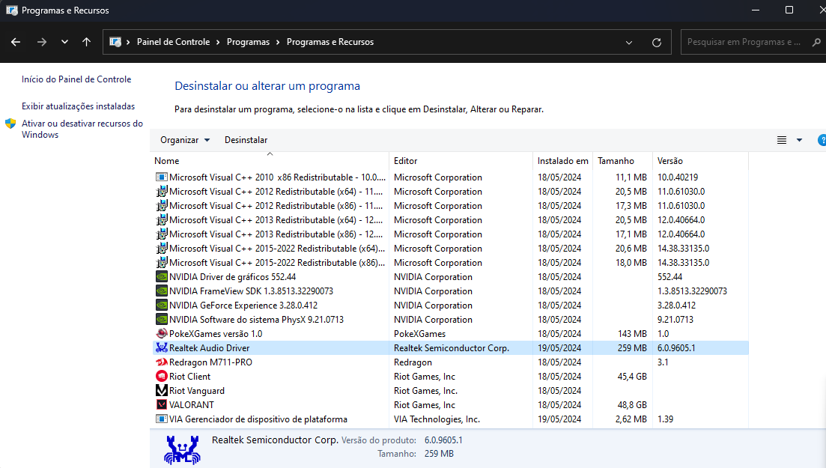Select NVIDIA GeForce Experience icon
Viewport: 826px width, 468px height.
tap(162, 306)
